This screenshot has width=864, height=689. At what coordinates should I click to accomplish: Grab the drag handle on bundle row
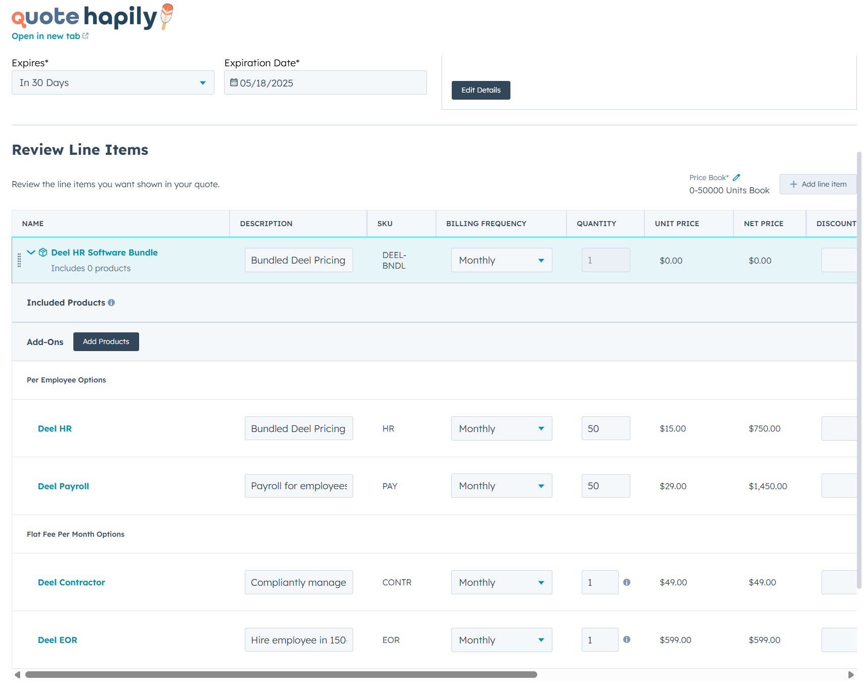pyautogui.click(x=19, y=260)
